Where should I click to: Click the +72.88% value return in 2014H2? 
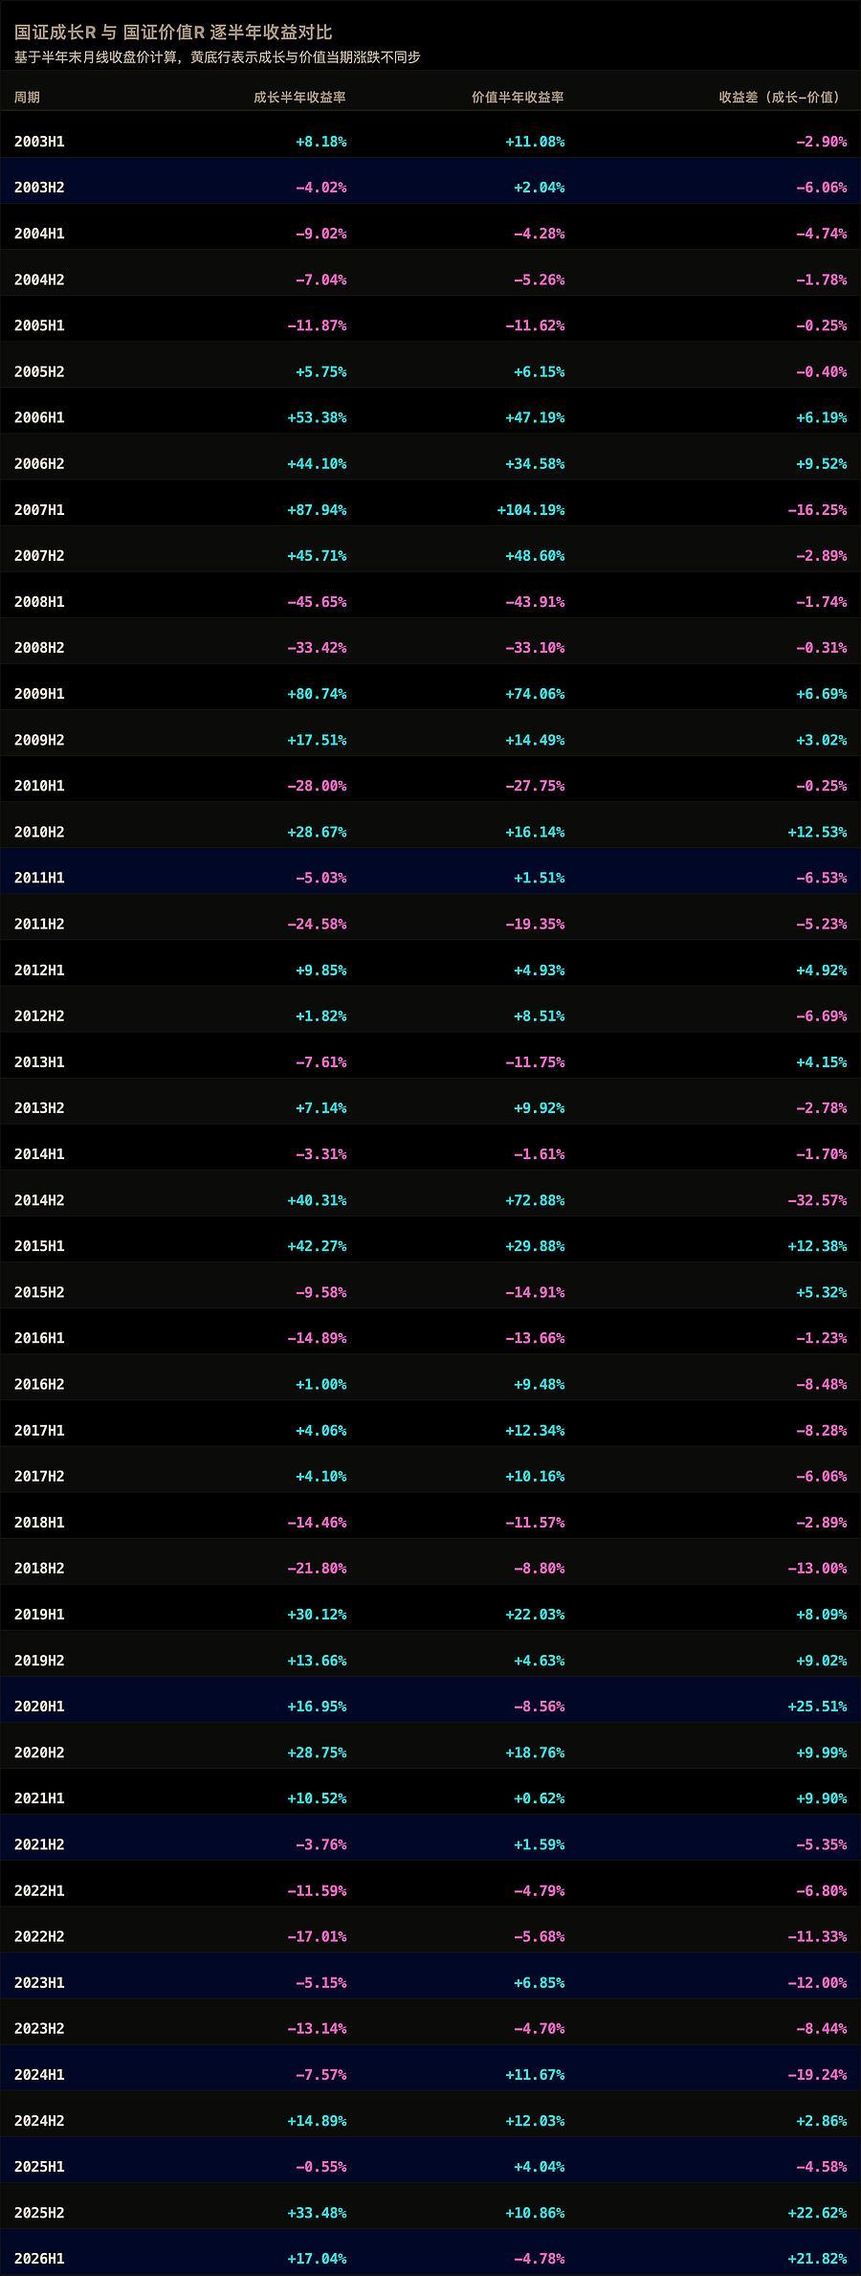(x=535, y=1200)
